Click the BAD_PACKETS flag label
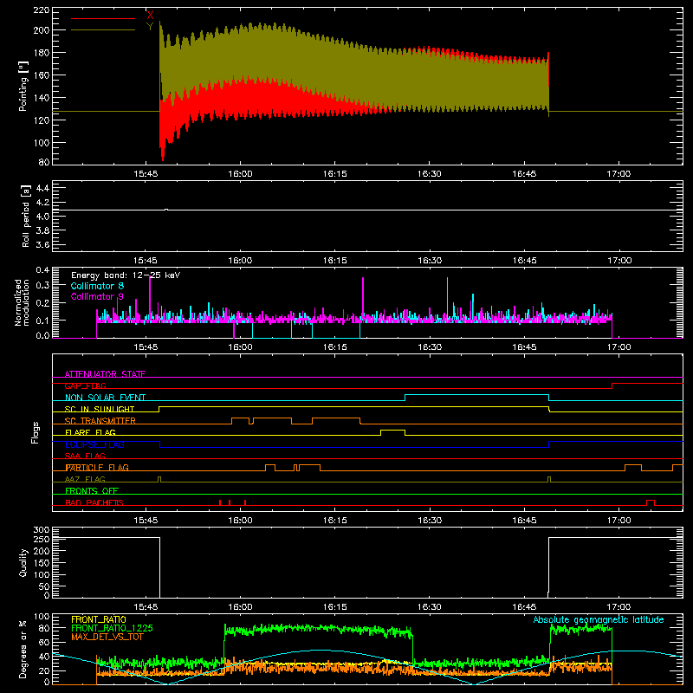This screenshot has width=693, height=693. pos(94,502)
